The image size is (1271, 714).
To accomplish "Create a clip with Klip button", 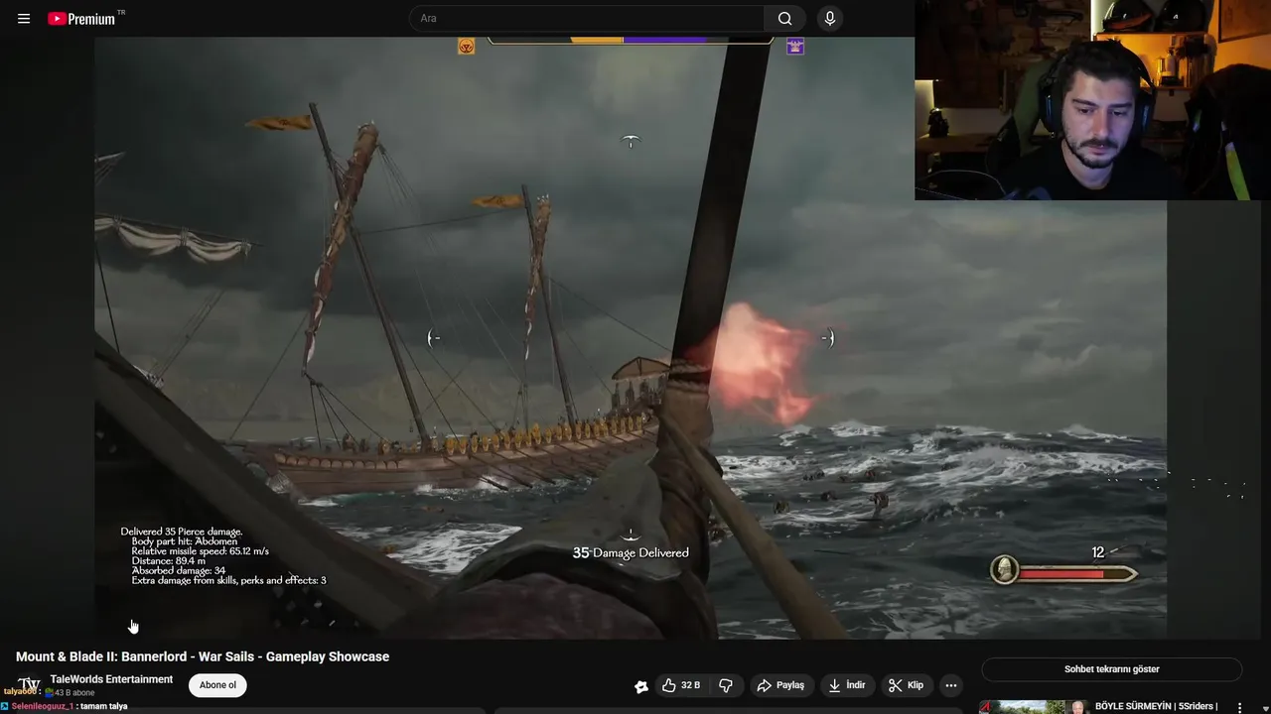I will click(x=906, y=685).
